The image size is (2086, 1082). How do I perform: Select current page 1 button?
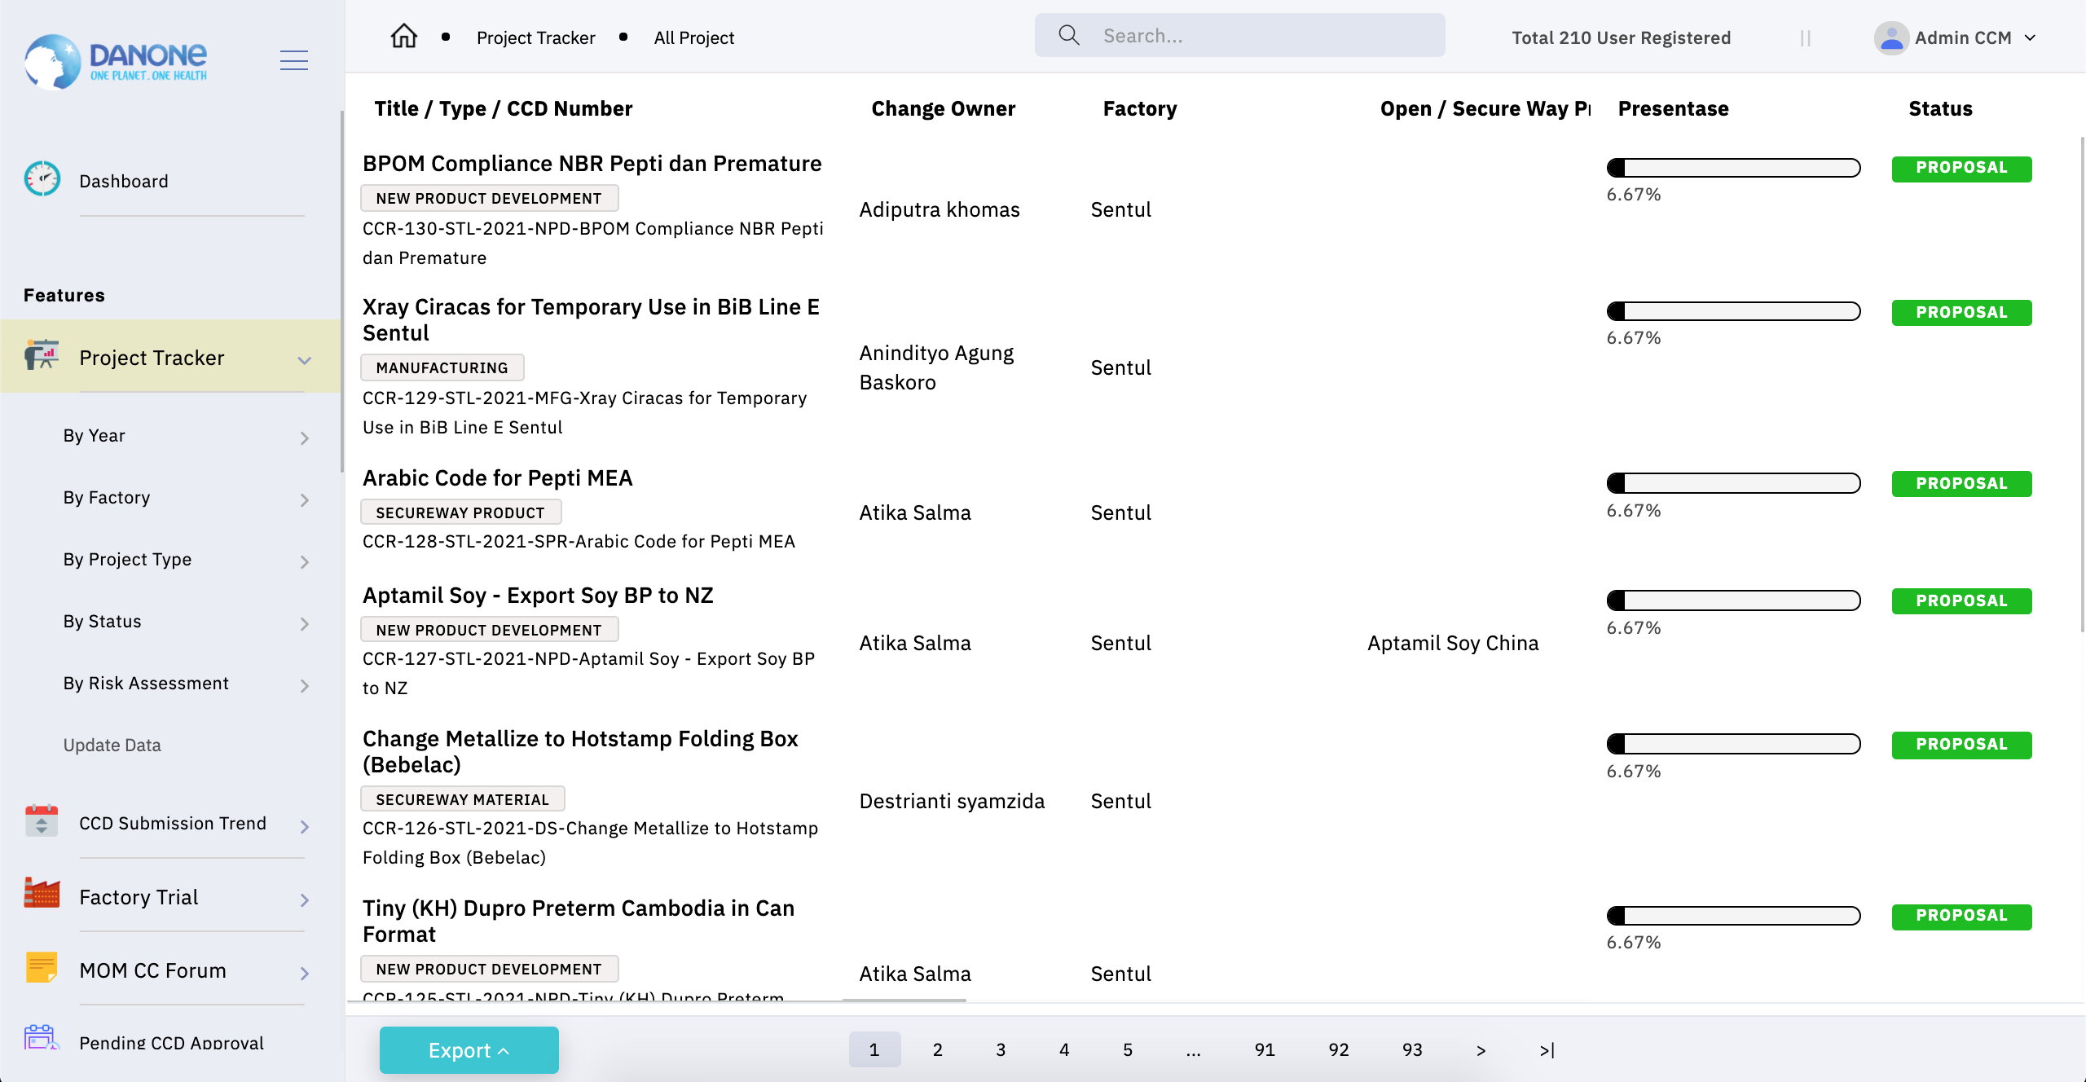(874, 1049)
